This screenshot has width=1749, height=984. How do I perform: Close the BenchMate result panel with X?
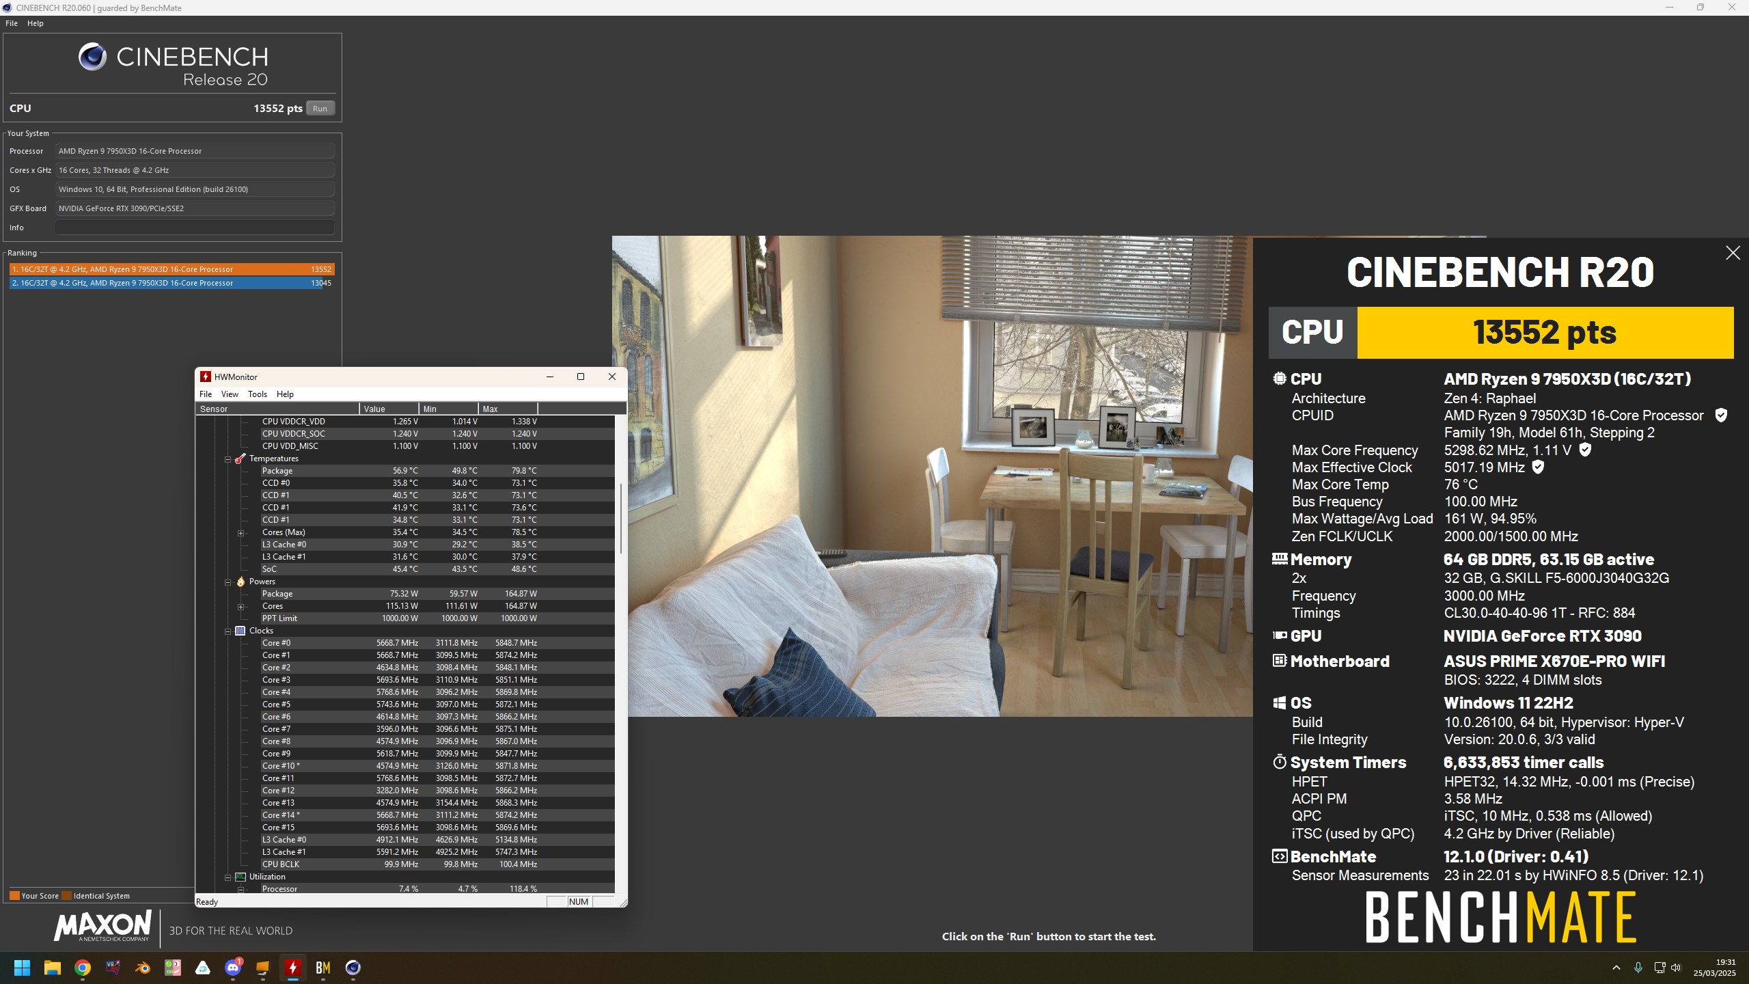coord(1733,253)
